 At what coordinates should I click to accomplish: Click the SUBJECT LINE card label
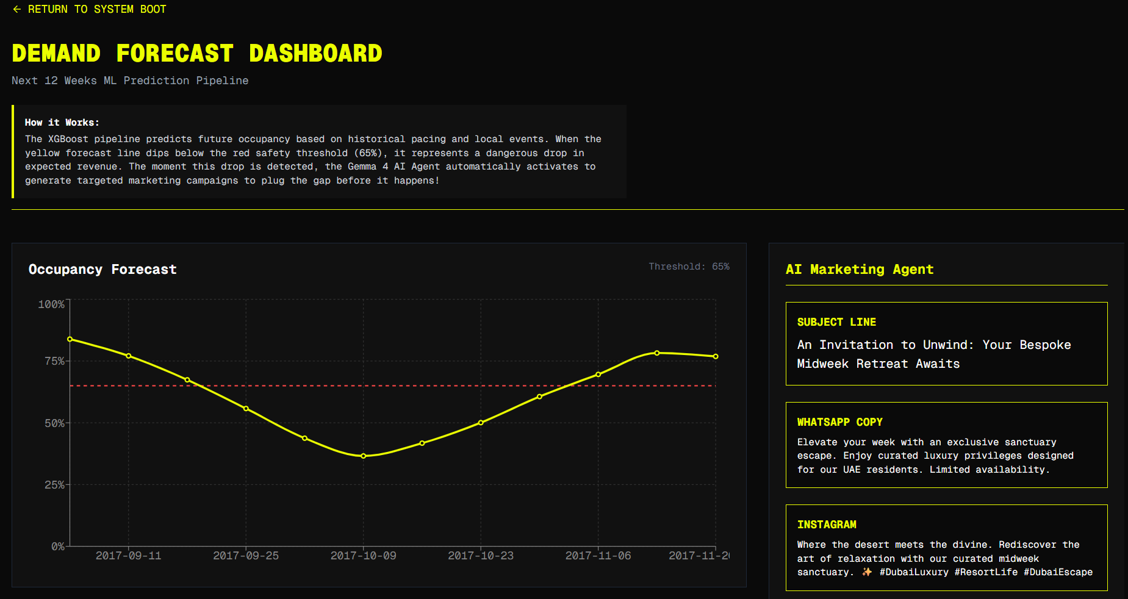pyautogui.click(x=836, y=322)
